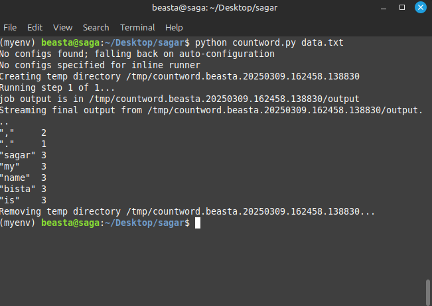Open the Terminal menu
The image size is (432, 306).
tap(137, 28)
